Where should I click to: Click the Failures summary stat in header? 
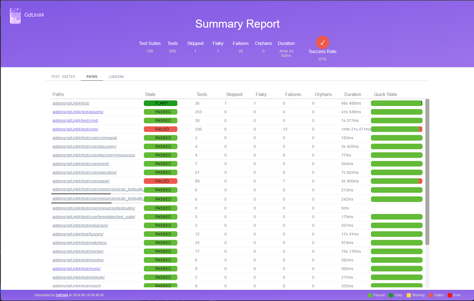241,47
